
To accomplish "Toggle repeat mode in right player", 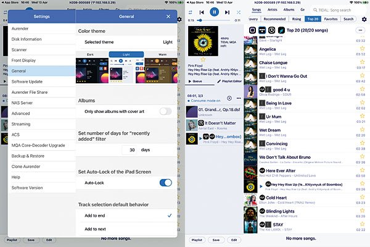I will pyautogui.click(x=191, y=12).
